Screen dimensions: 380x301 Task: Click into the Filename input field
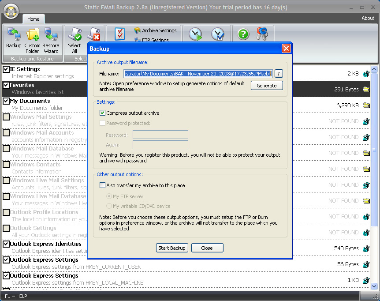[x=198, y=74]
